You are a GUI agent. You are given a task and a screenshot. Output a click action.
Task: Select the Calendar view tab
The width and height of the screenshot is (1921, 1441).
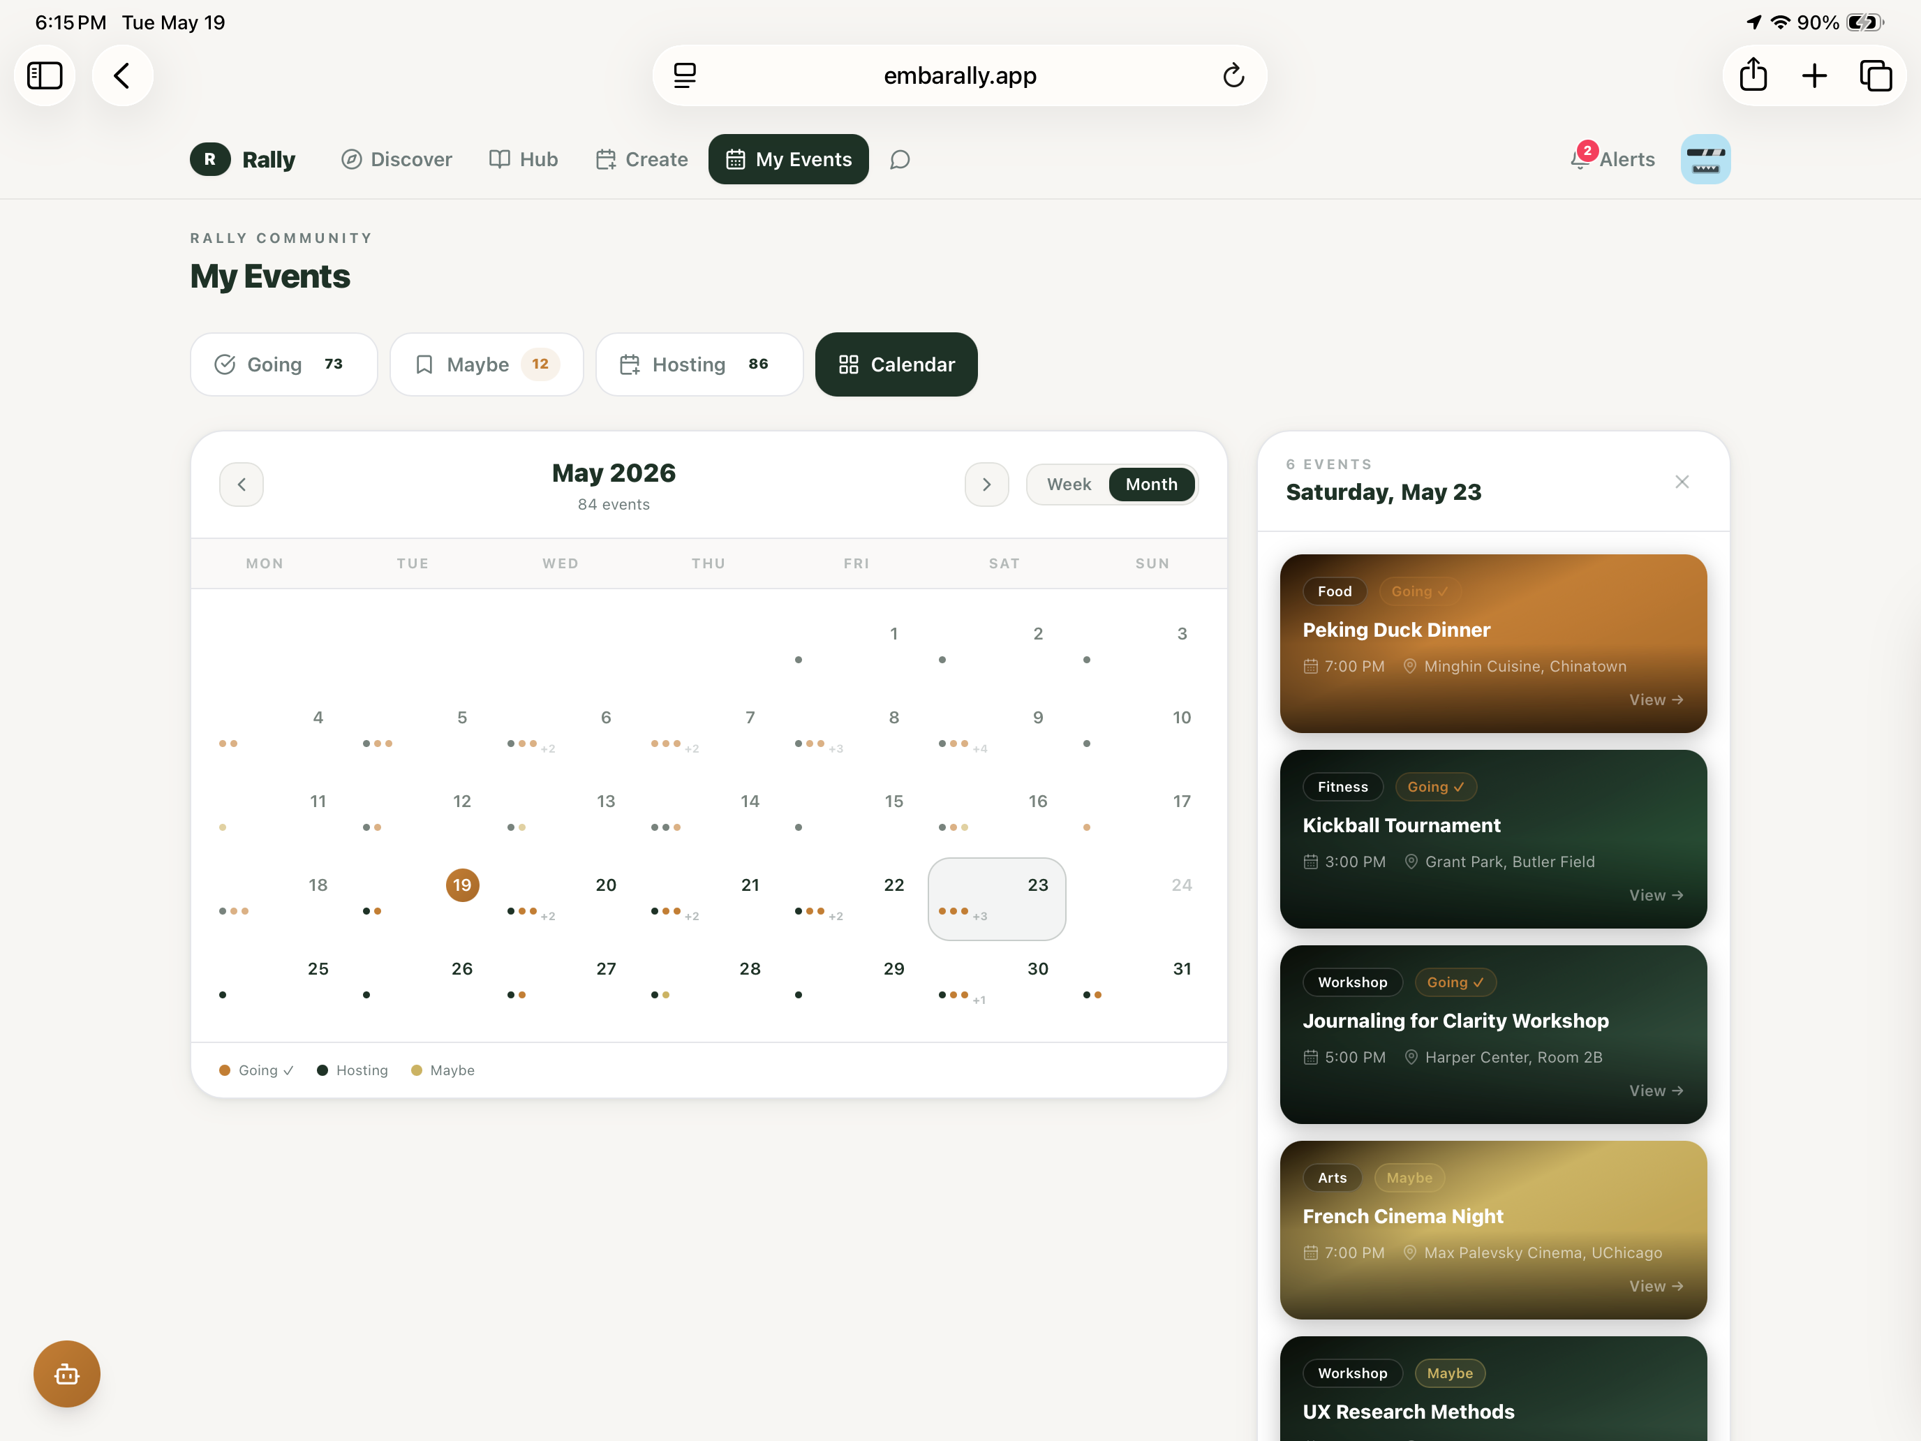[896, 364]
